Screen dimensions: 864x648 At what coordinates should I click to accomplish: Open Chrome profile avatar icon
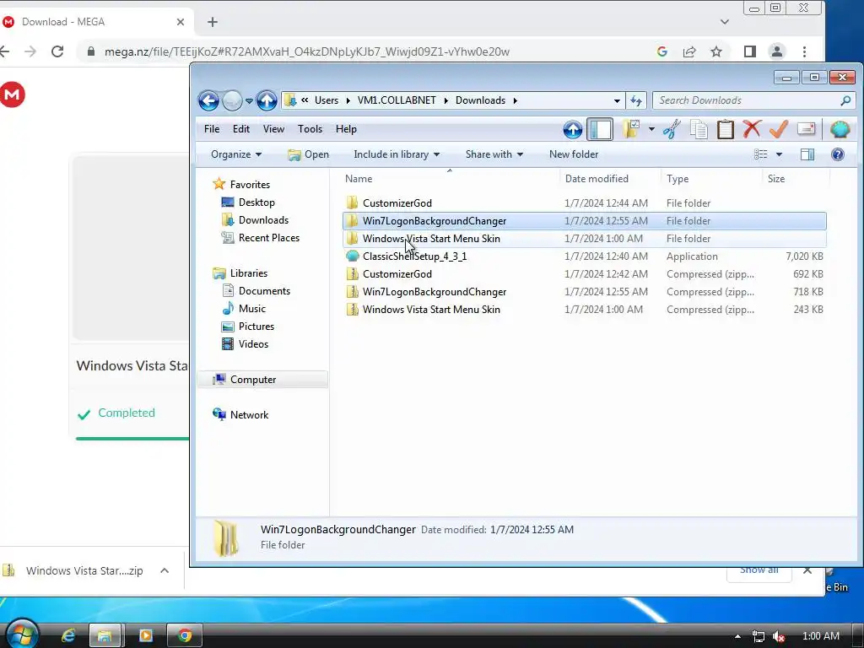click(776, 51)
